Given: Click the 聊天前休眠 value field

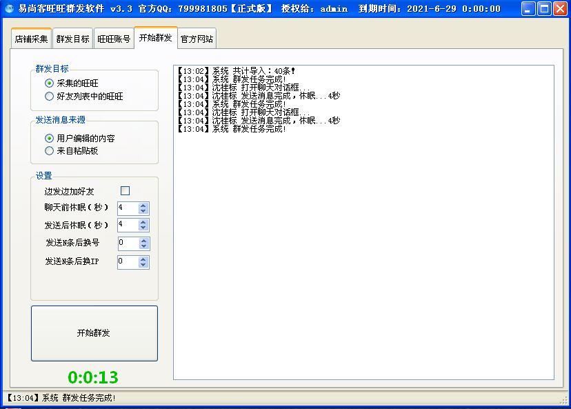Looking at the screenshot, I should tap(128, 208).
